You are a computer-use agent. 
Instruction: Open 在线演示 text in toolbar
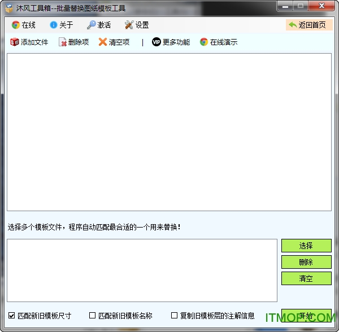tap(224, 42)
